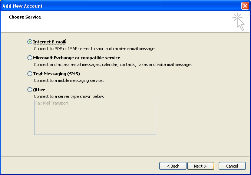Click the POP or IMAP description text
The image size is (251, 175).
click(96, 49)
